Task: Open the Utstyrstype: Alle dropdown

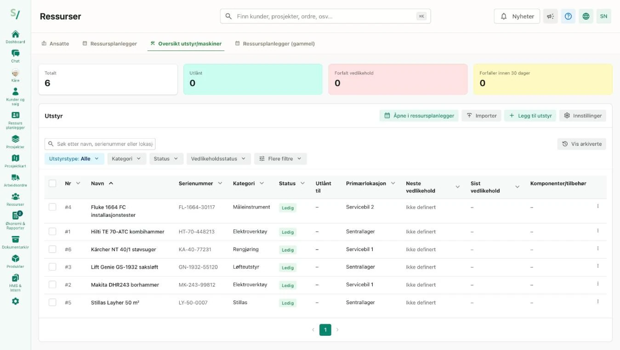Action: [74, 158]
